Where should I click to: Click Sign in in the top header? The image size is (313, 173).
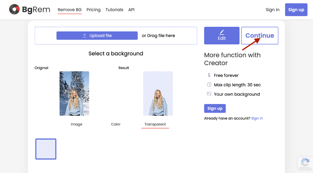pos(273,10)
